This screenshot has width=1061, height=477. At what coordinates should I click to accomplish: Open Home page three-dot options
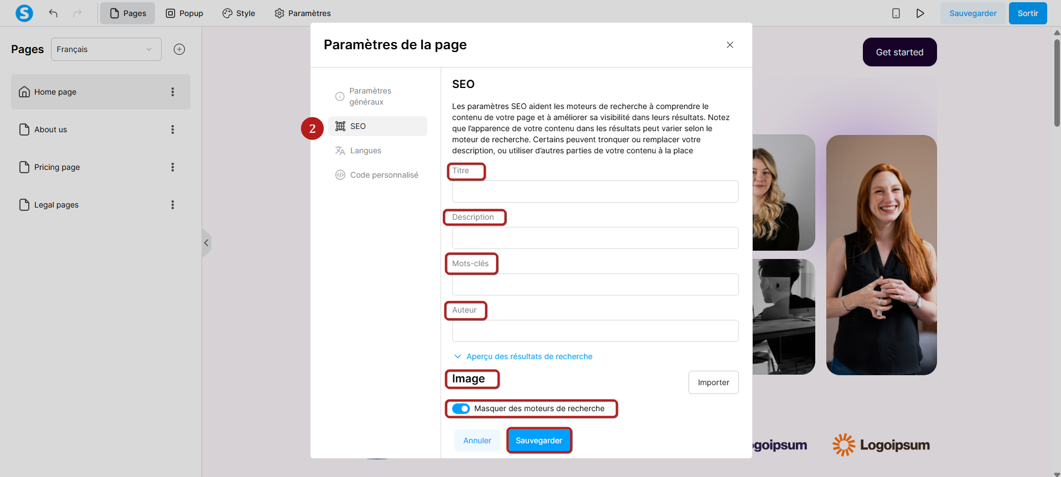173,92
